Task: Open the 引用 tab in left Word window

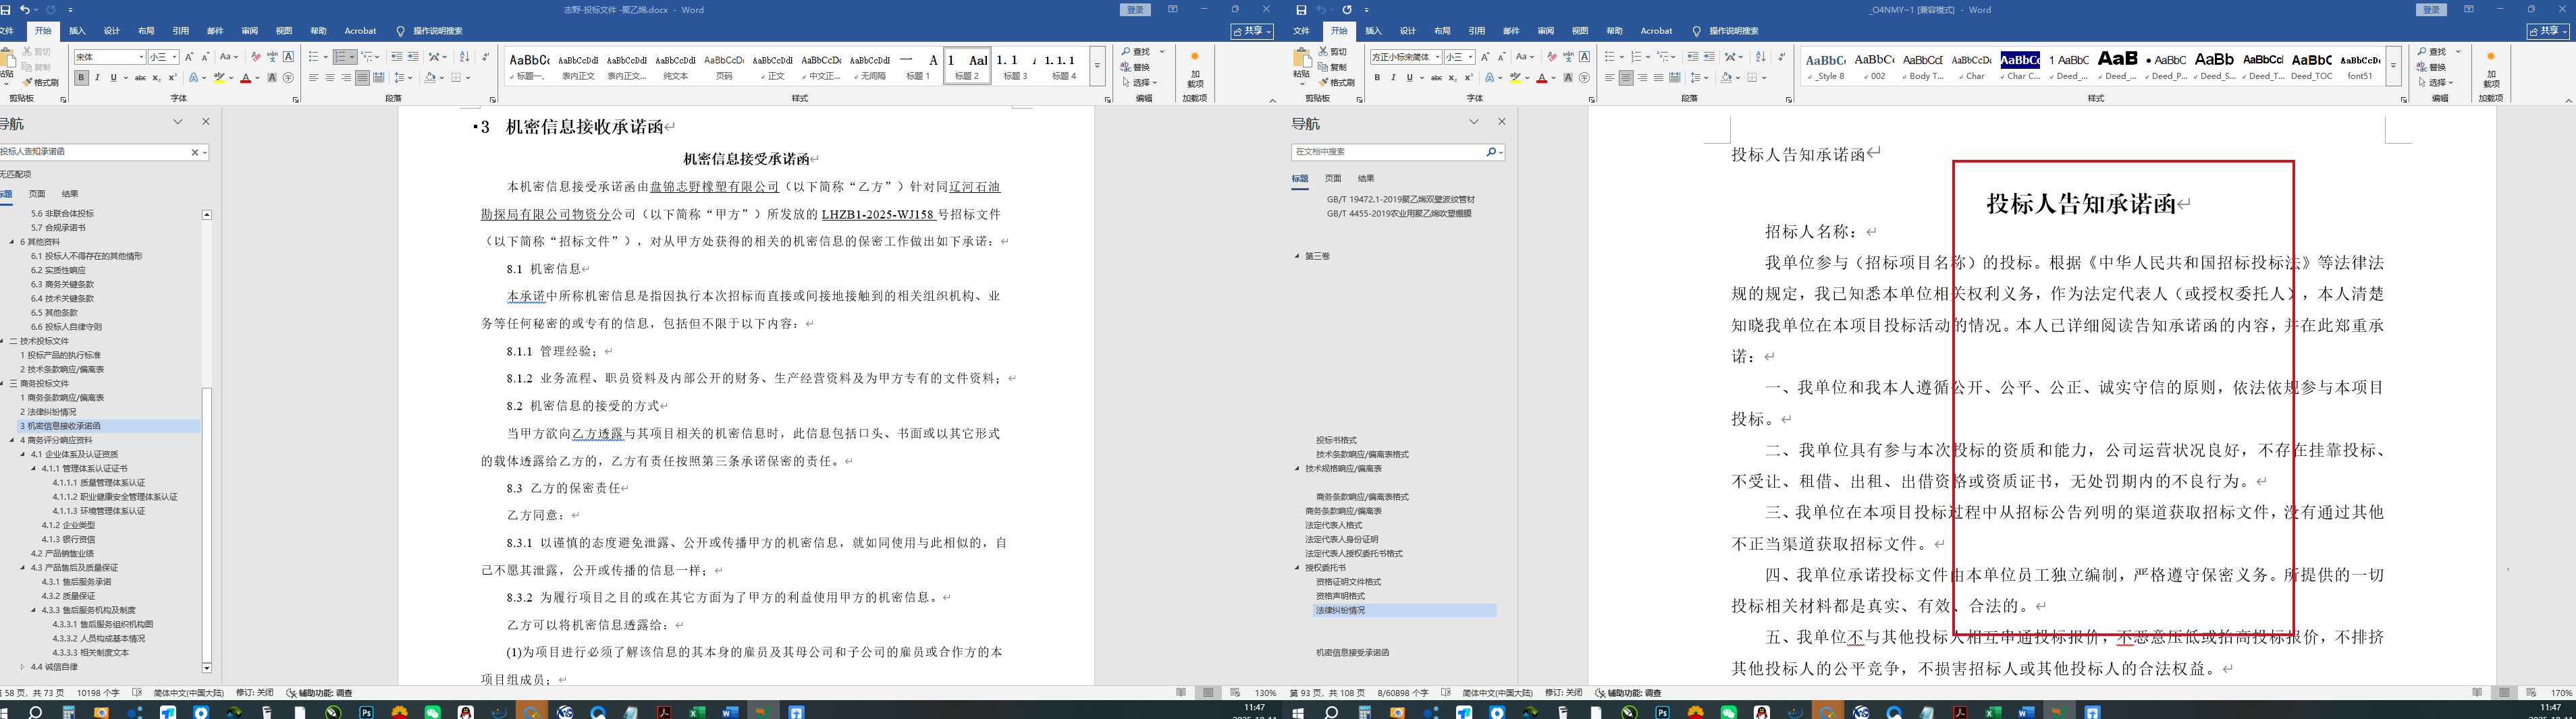Action: [180, 31]
